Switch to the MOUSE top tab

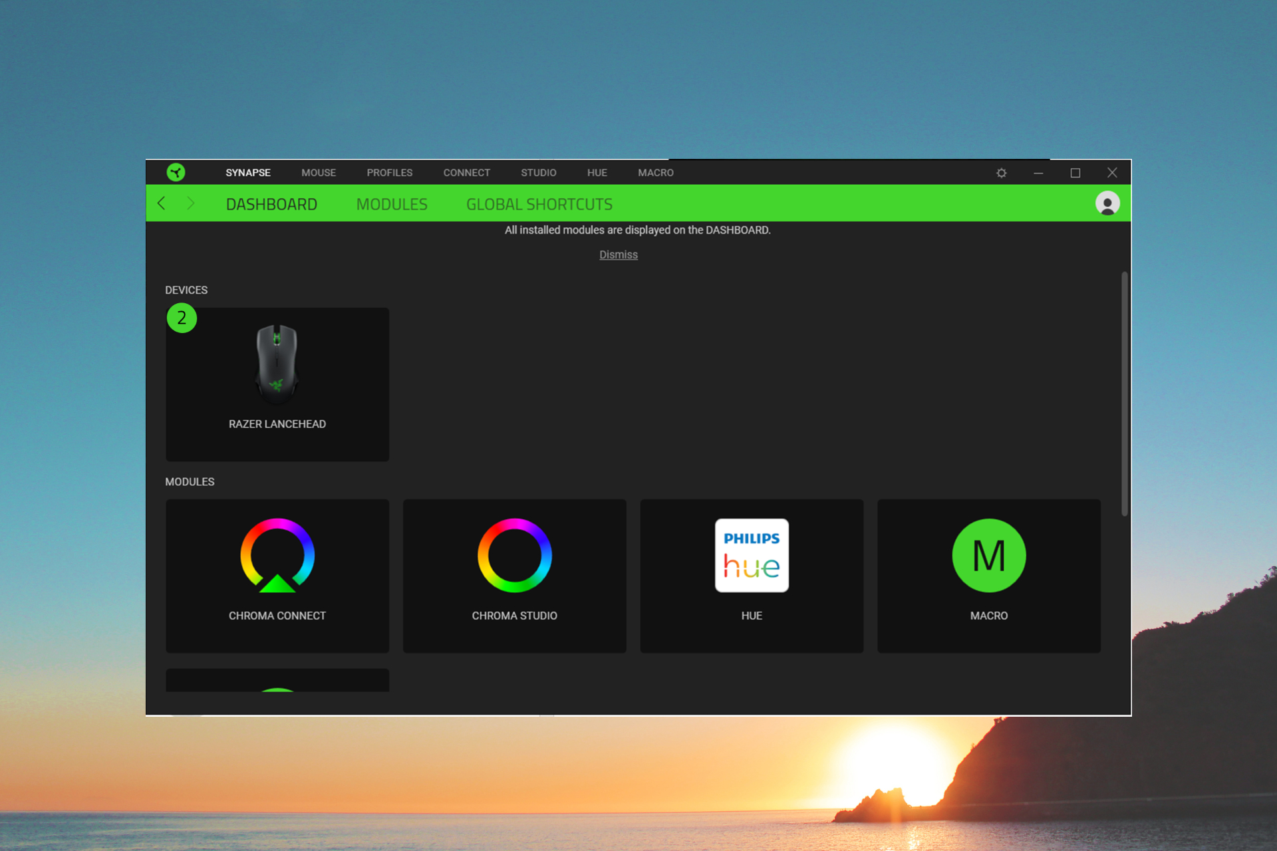pyautogui.click(x=319, y=173)
